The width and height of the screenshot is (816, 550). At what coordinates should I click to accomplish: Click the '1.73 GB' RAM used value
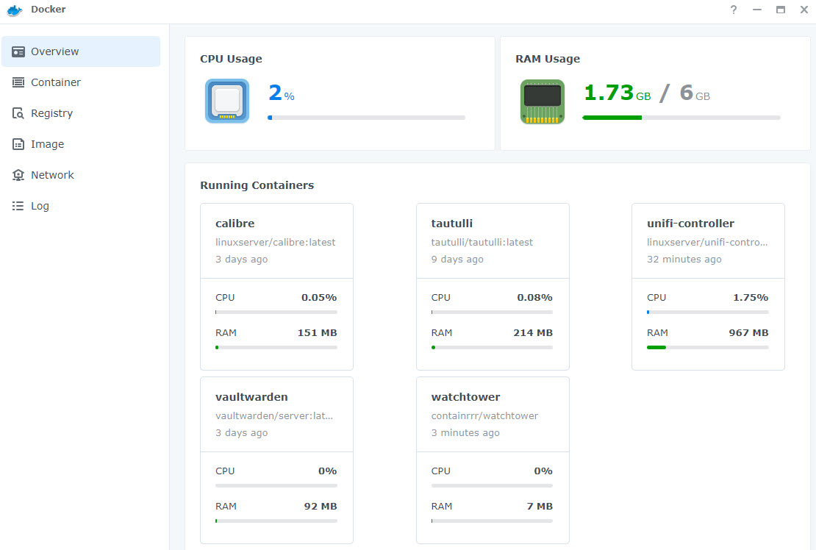point(618,93)
